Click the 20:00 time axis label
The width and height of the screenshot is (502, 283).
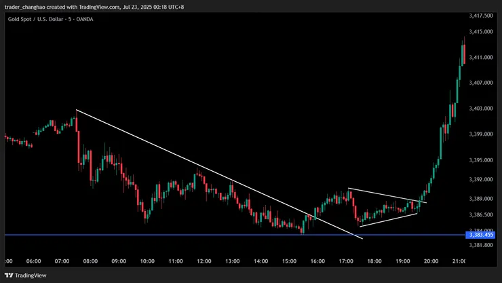click(x=431, y=261)
